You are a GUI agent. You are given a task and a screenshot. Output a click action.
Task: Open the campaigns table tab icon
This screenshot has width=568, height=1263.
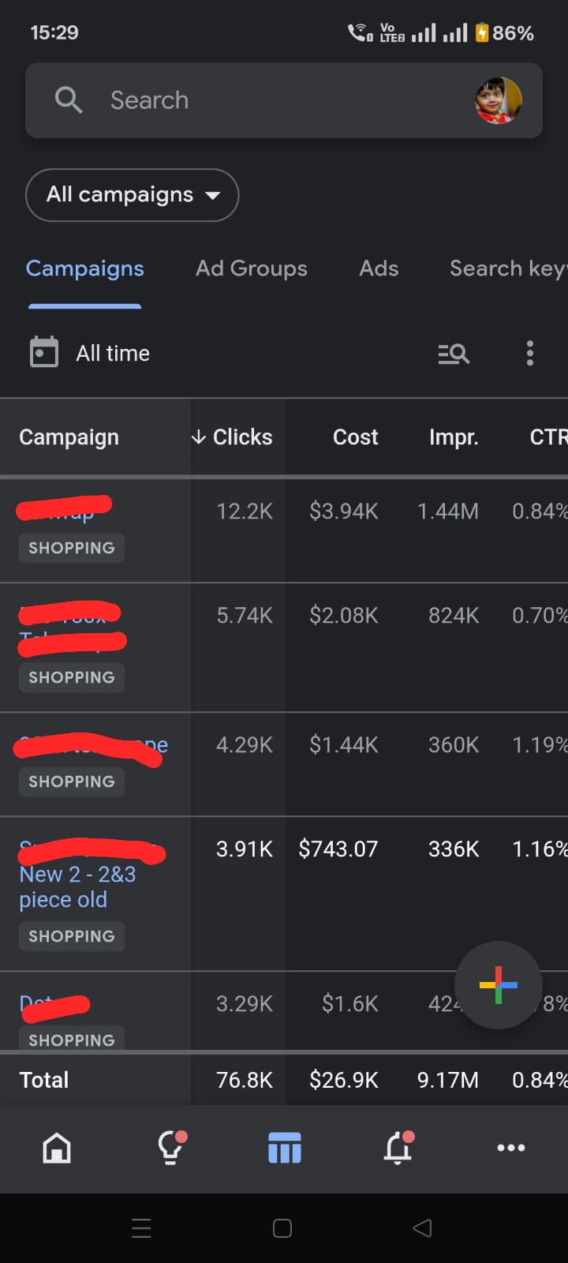coord(284,1148)
